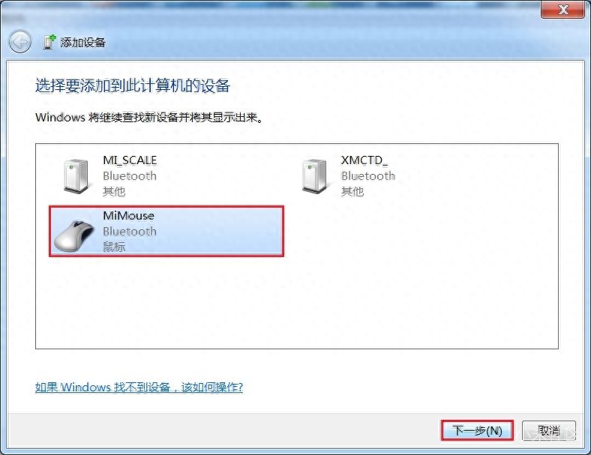Click the 下一步(N) next button
The image size is (591, 455).
tap(477, 430)
